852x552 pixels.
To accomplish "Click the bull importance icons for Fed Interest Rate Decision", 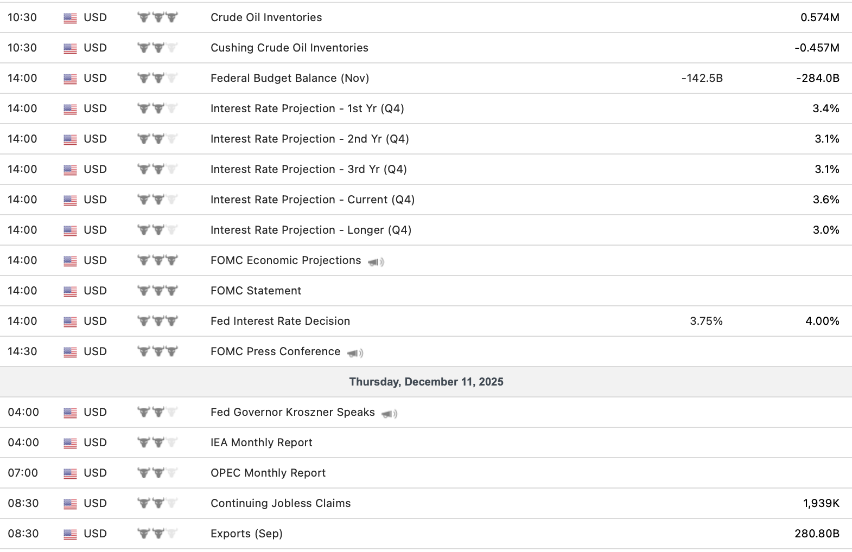I will (157, 321).
